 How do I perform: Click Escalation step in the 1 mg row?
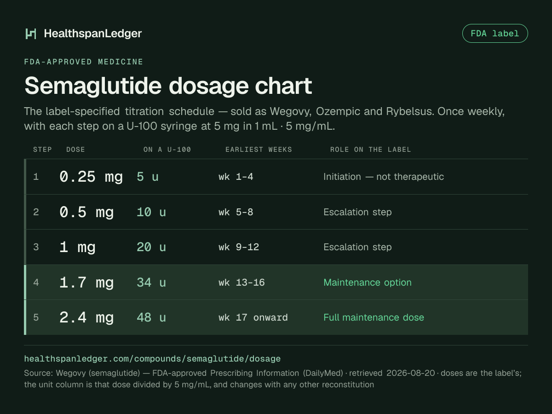pos(357,247)
